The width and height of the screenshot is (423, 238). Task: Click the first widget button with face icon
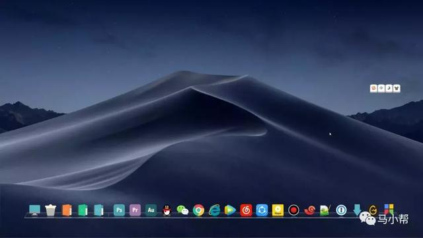[x=373, y=88]
